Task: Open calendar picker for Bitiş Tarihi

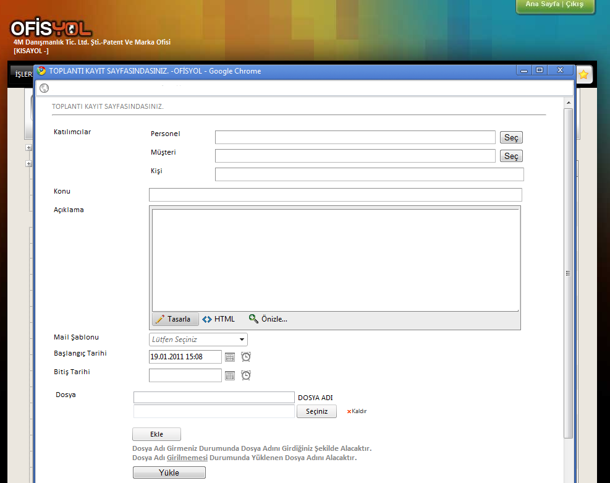Action: click(x=230, y=375)
